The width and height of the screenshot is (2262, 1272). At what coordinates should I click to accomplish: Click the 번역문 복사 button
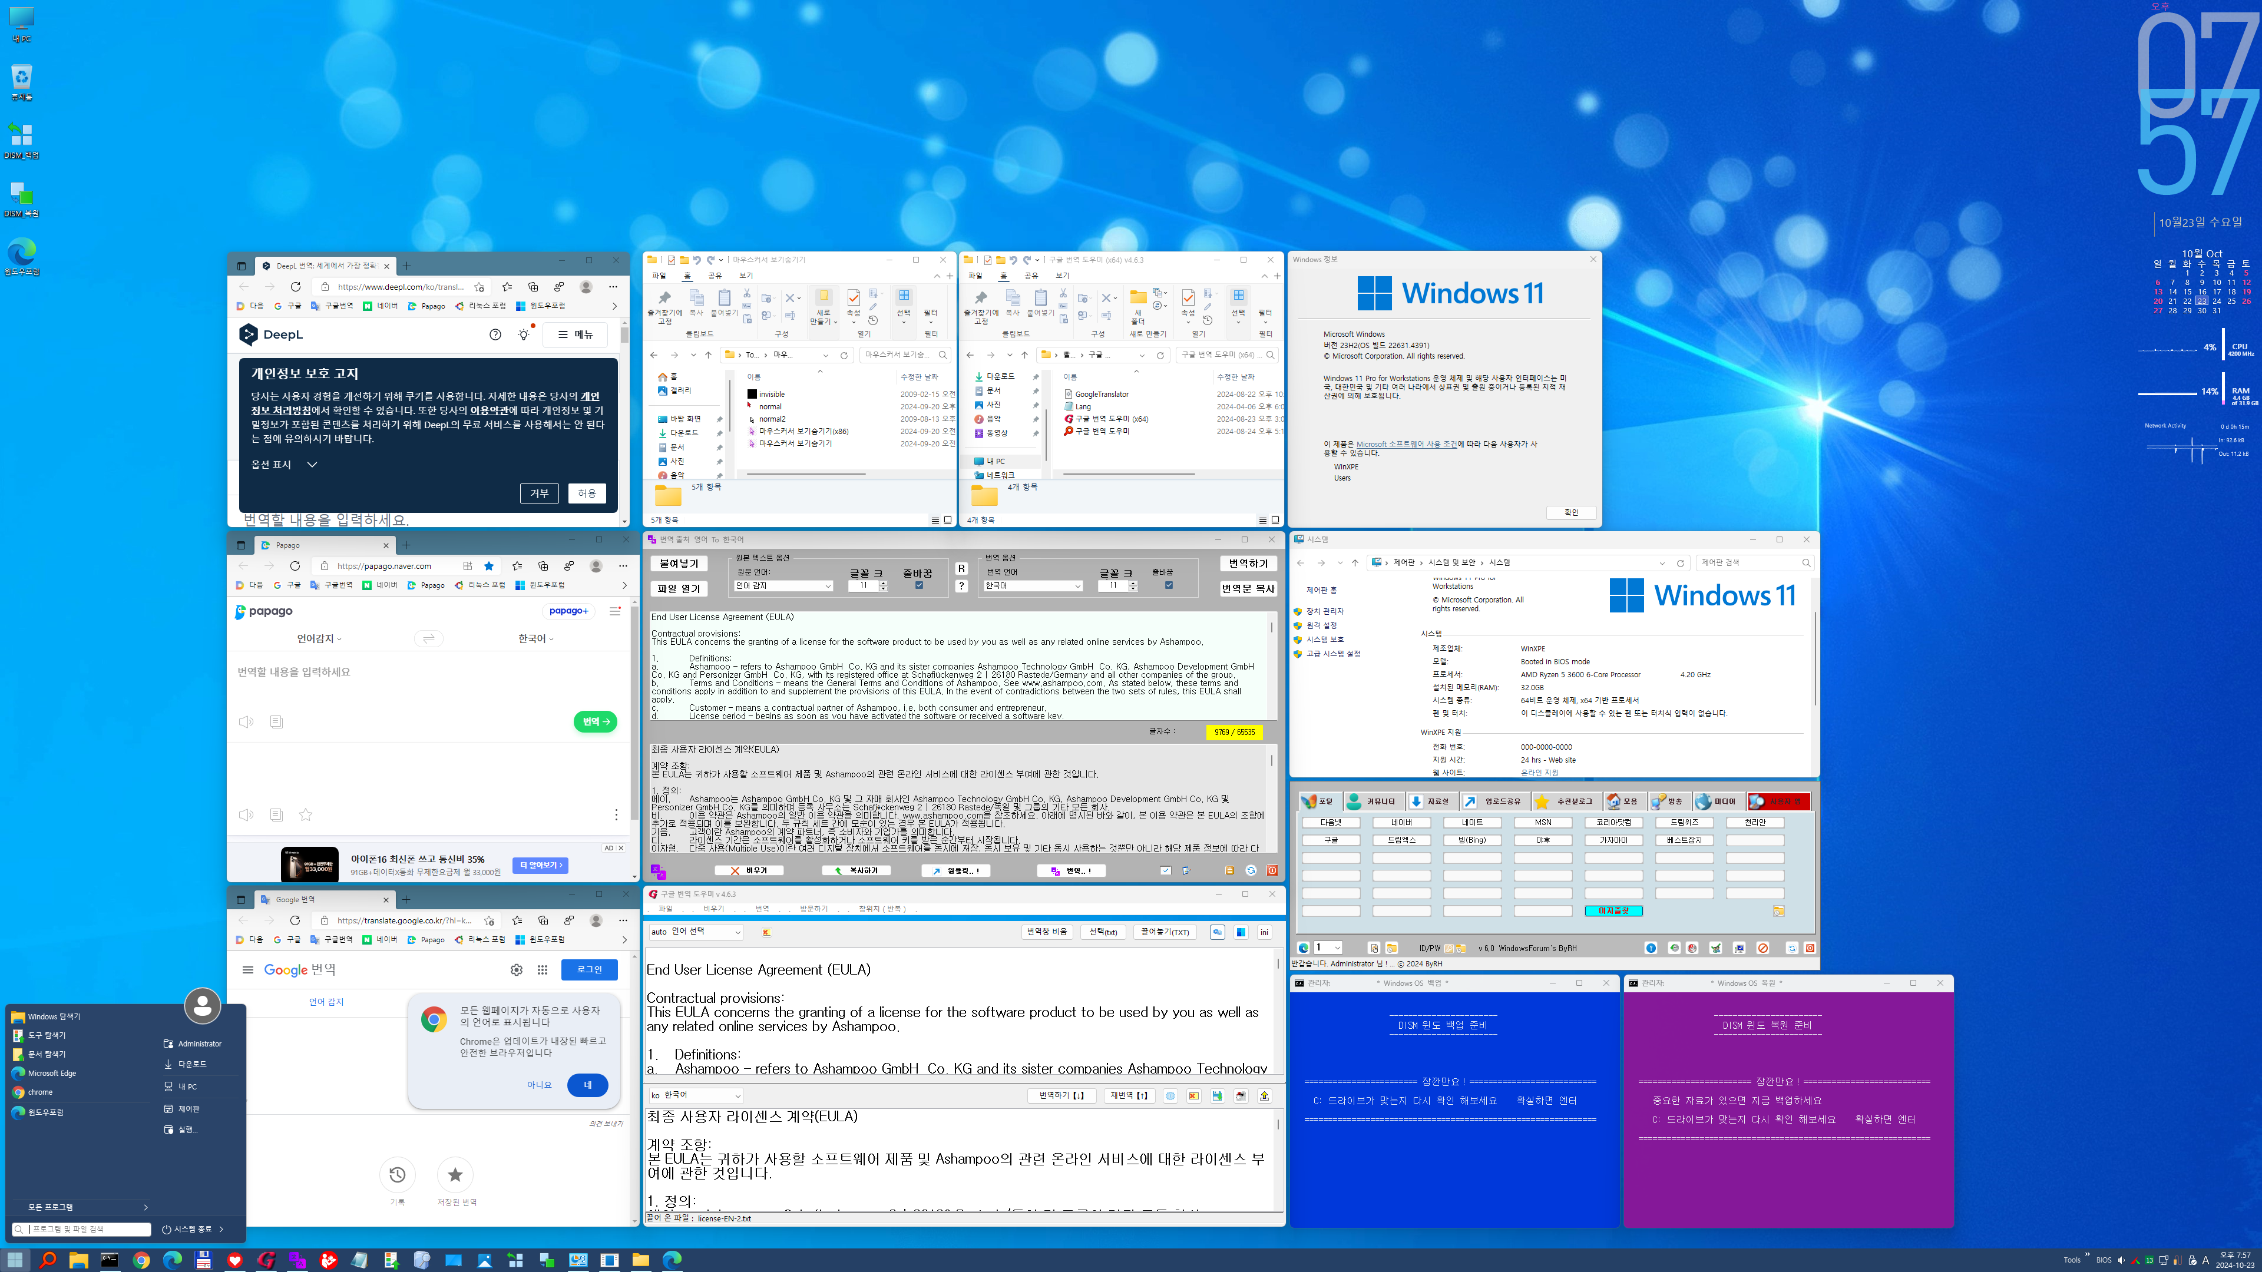click(1248, 589)
